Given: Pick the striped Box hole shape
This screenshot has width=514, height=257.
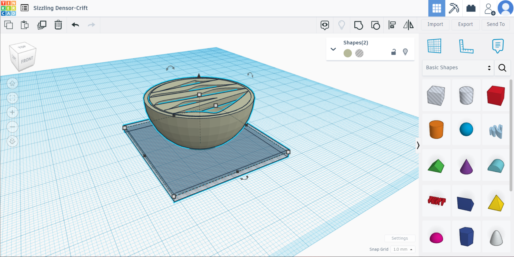Looking at the screenshot, I should tap(436, 96).
